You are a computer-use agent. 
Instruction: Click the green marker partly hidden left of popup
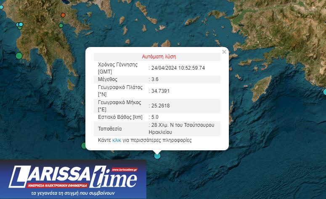tap(84, 145)
